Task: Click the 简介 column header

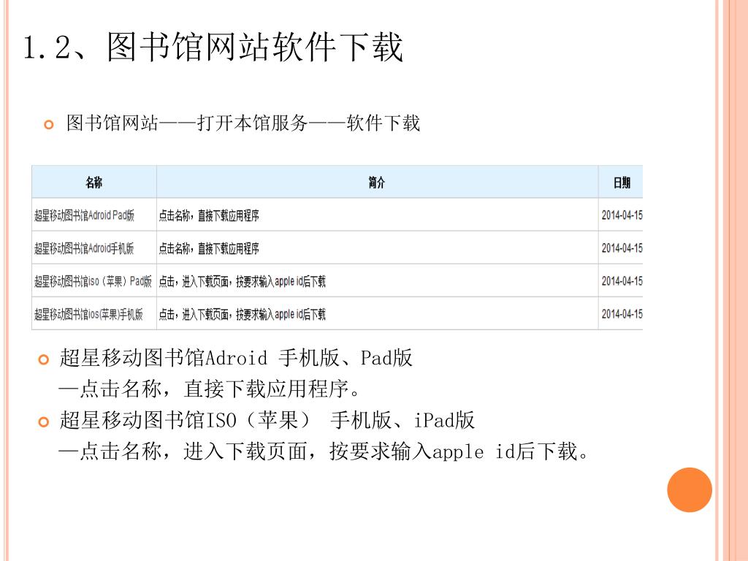Action: [377, 182]
